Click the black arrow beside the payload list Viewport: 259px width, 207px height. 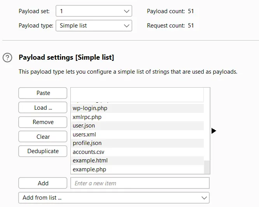[x=213, y=131]
